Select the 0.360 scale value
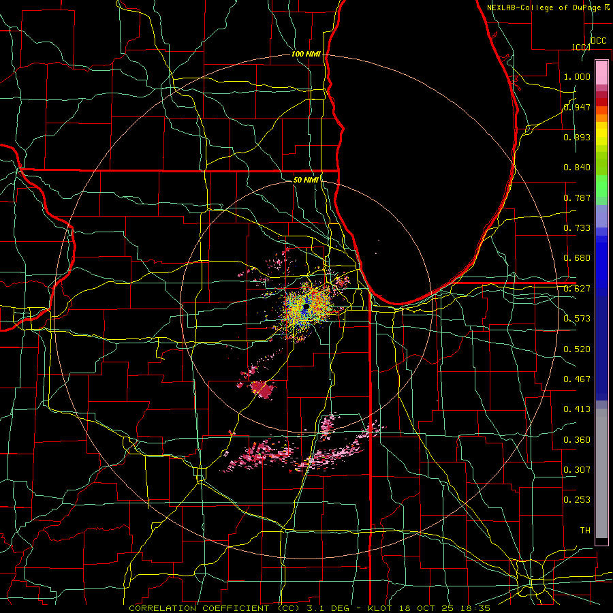Image resolution: width=613 pixels, height=613 pixels. [x=577, y=440]
